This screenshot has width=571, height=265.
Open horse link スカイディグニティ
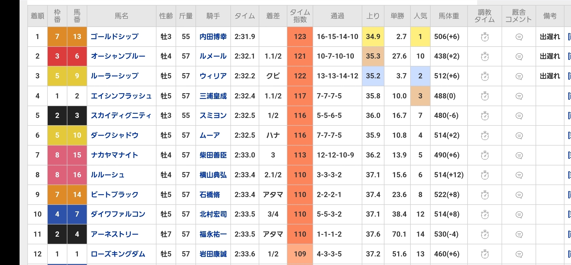121,115
